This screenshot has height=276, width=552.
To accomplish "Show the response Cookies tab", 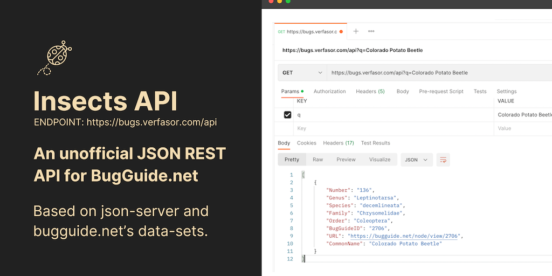I will coord(306,143).
